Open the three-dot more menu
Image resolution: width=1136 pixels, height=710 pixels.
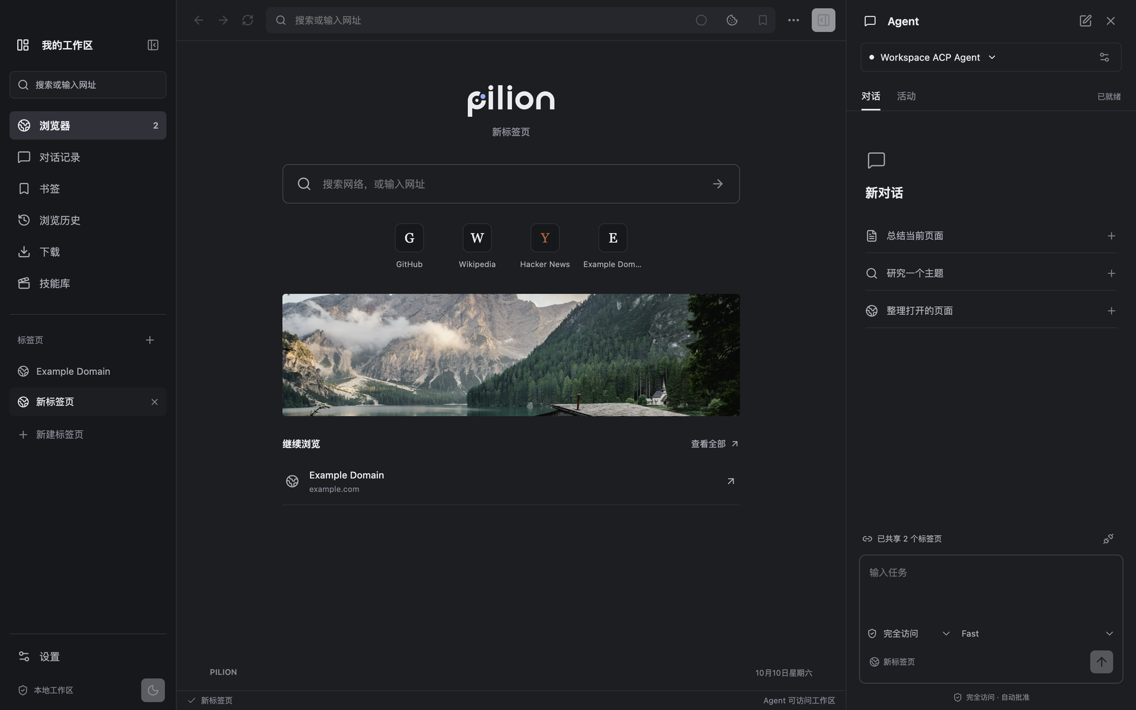tap(793, 20)
